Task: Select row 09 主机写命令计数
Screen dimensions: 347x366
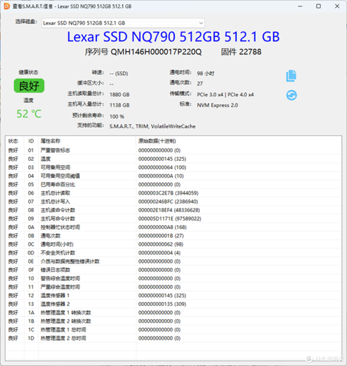Action: (x=173, y=219)
